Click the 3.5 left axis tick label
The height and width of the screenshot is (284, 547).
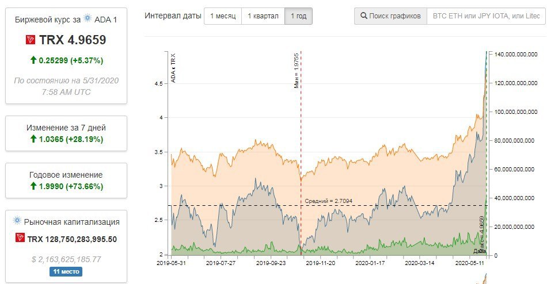pyautogui.click(x=159, y=152)
